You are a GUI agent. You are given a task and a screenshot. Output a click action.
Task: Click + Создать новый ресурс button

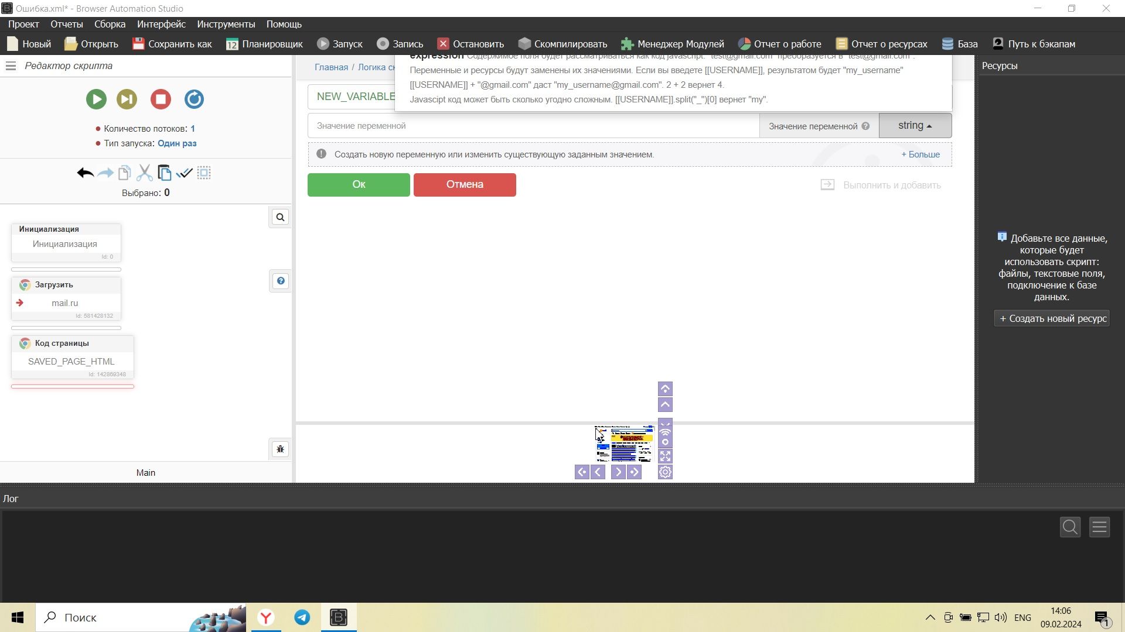click(1052, 319)
